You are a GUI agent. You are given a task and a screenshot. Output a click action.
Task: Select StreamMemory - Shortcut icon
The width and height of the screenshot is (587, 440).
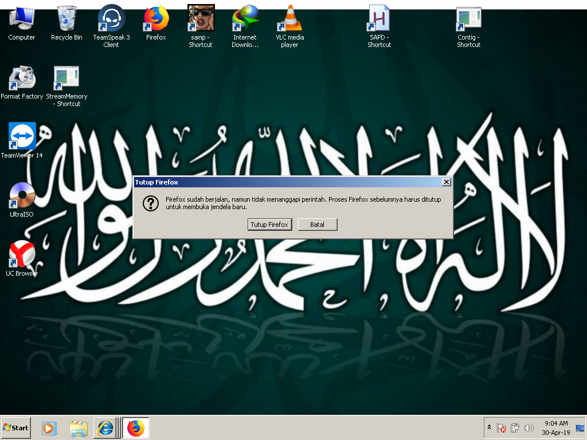tap(66, 86)
